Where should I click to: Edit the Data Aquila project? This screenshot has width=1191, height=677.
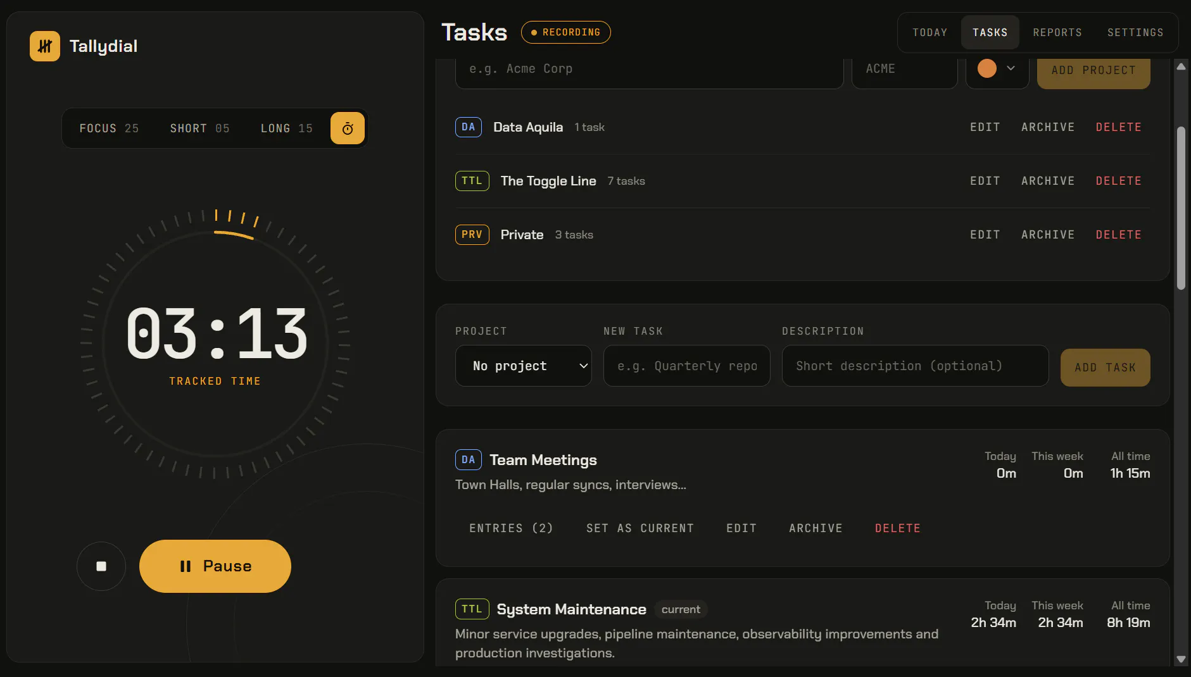(985, 127)
